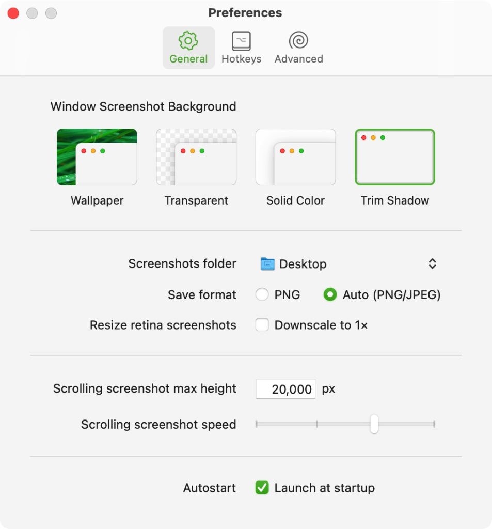Click the max height 20,000 field
The width and height of the screenshot is (492, 529).
pyautogui.click(x=285, y=389)
